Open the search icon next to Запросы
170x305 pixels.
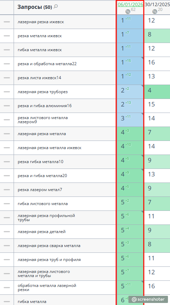[x=56, y=7]
